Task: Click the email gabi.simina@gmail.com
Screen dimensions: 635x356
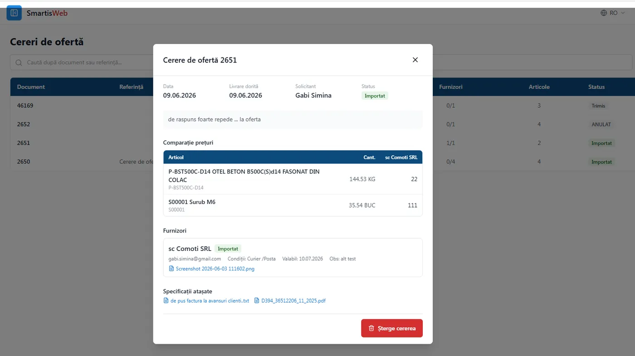Action: 195,259
